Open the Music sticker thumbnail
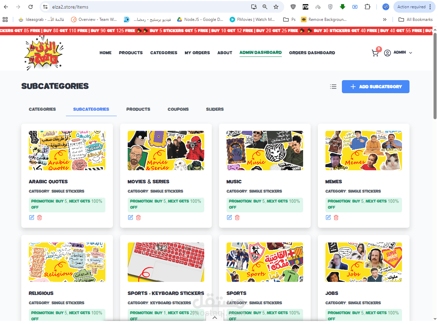 point(265,151)
